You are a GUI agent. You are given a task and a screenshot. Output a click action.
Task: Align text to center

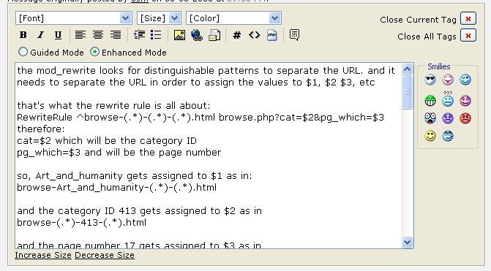click(x=98, y=35)
